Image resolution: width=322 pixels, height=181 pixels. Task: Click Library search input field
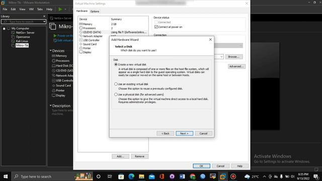[x=22, y=22]
